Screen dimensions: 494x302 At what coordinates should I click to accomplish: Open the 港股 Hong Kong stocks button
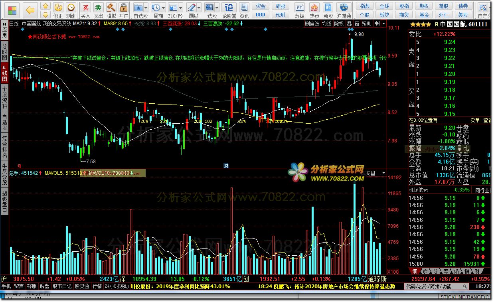tap(443, 6)
